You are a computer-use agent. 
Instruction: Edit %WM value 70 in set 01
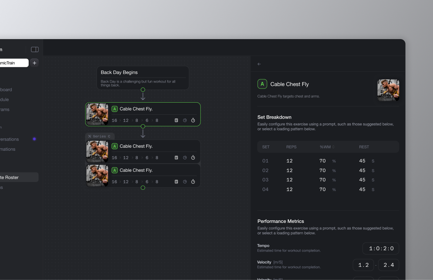[x=322, y=161]
